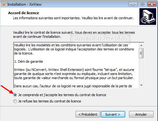Select the 'Je refuse les termes' radio button
158x121 pixels.
click(15, 101)
